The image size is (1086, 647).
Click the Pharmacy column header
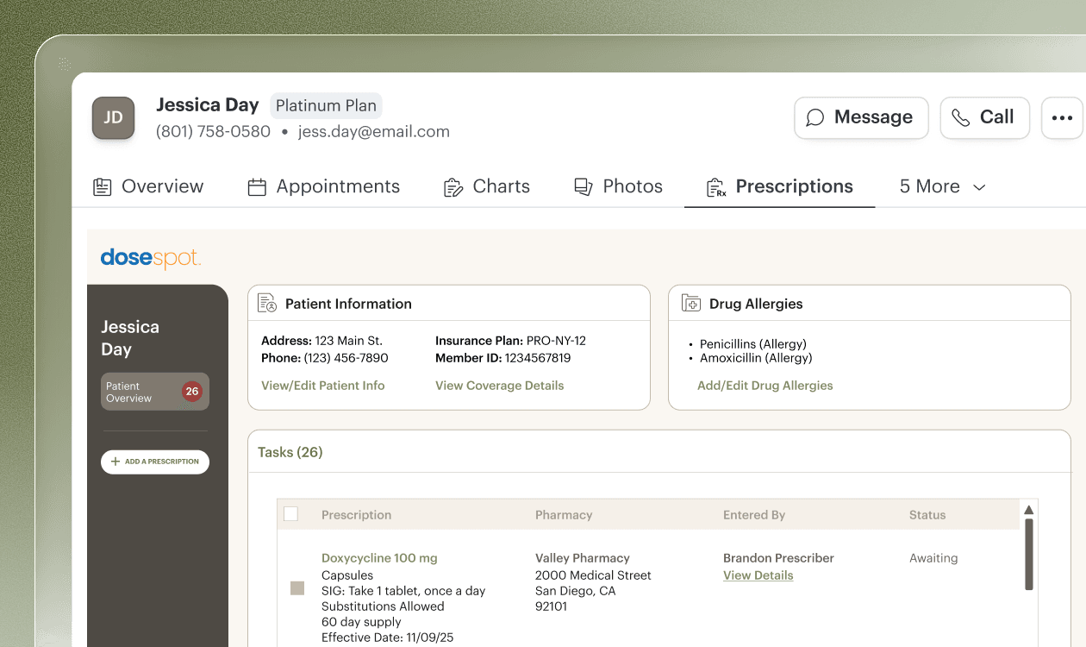pyautogui.click(x=564, y=515)
